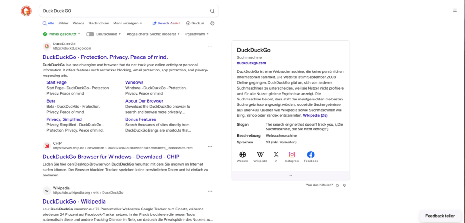Click the thumbs up feedback icon
This screenshot has height=223, width=465.
click(x=337, y=185)
